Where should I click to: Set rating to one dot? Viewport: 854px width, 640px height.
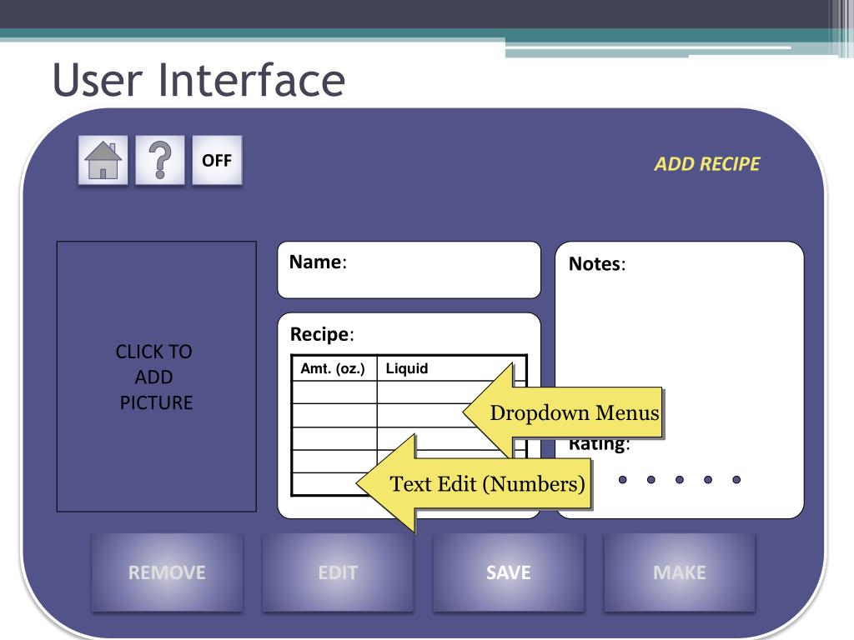(622, 479)
